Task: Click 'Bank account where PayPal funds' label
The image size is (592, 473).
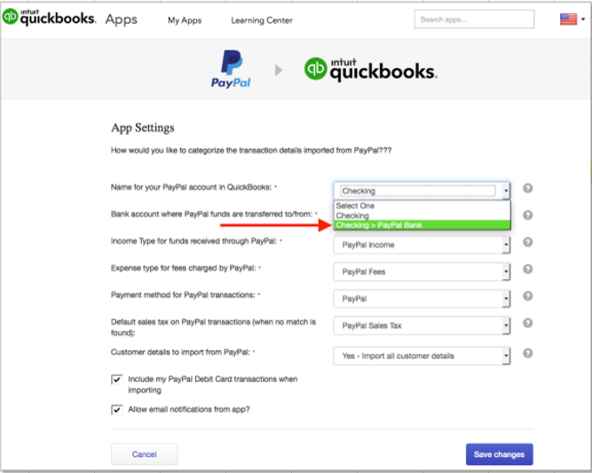Action: [x=211, y=214]
